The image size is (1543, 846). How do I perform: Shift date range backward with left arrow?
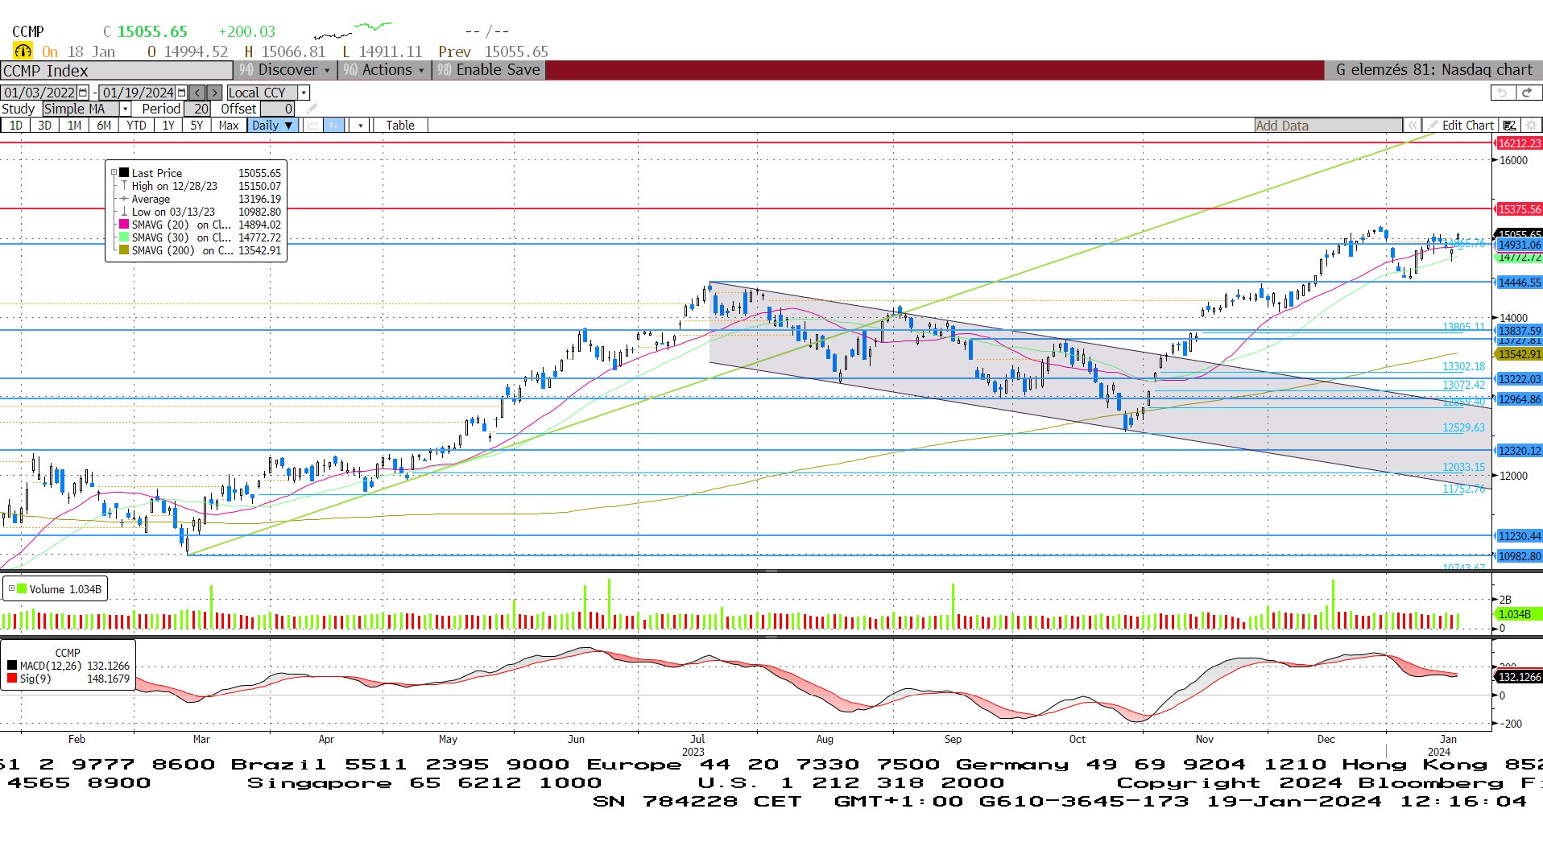click(x=197, y=93)
